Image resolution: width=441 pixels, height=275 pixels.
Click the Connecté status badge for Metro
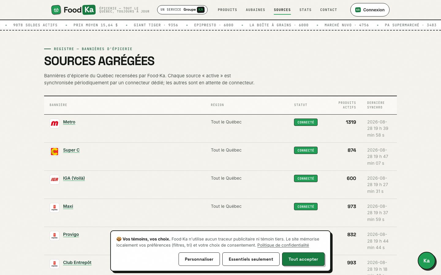306,122
